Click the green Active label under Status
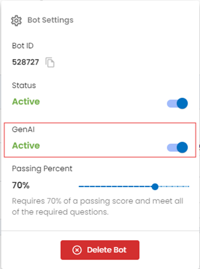Screen dimensions: 200x269 pyautogui.click(x=26, y=102)
